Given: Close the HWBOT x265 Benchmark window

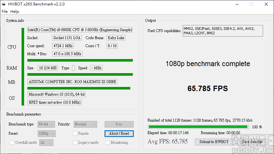Looking at the screenshot, I should pos(266,4).
